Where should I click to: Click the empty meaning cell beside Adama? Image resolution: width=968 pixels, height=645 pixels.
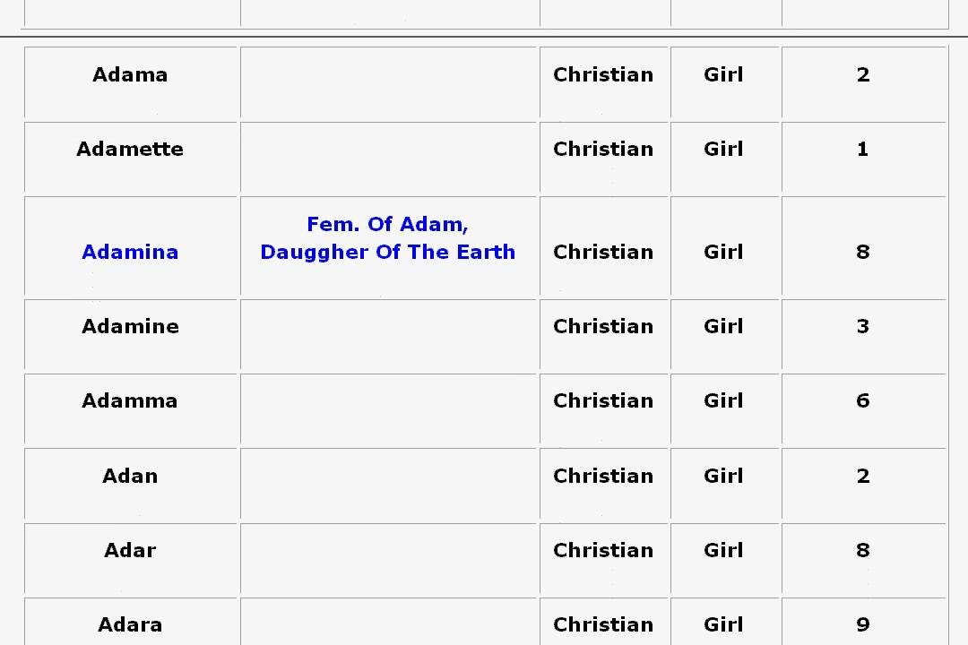[x=388, y=82]
